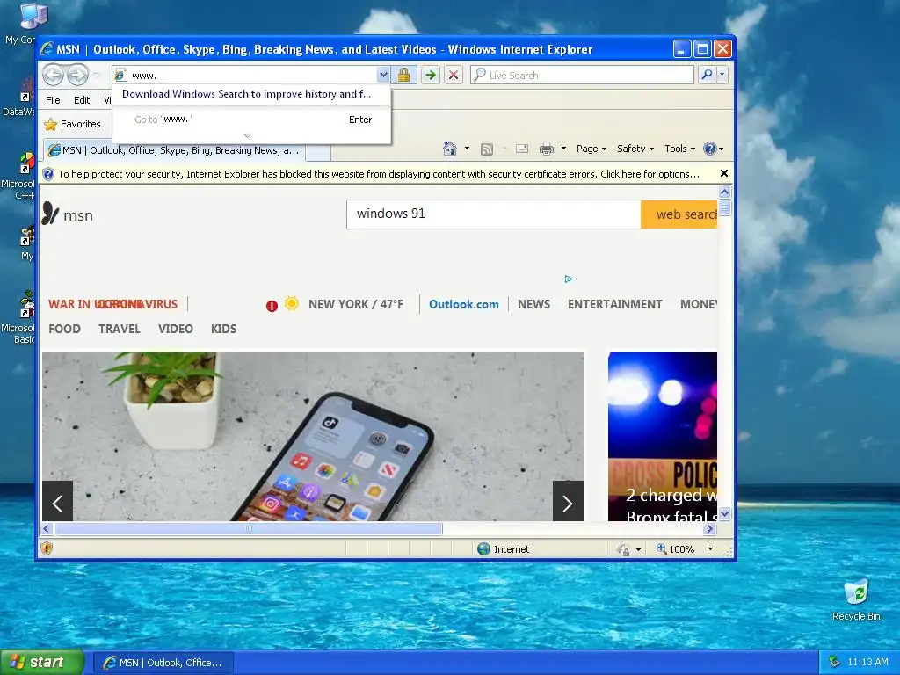Viewport: 900px width, 675px height.
Task: Click the red weather alert icon
Action: click(272, 306)
